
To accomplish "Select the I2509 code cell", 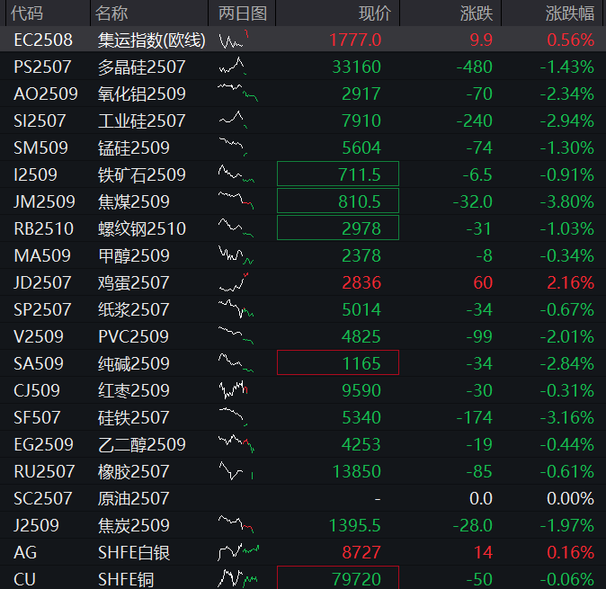I will [x=35, y=174].
